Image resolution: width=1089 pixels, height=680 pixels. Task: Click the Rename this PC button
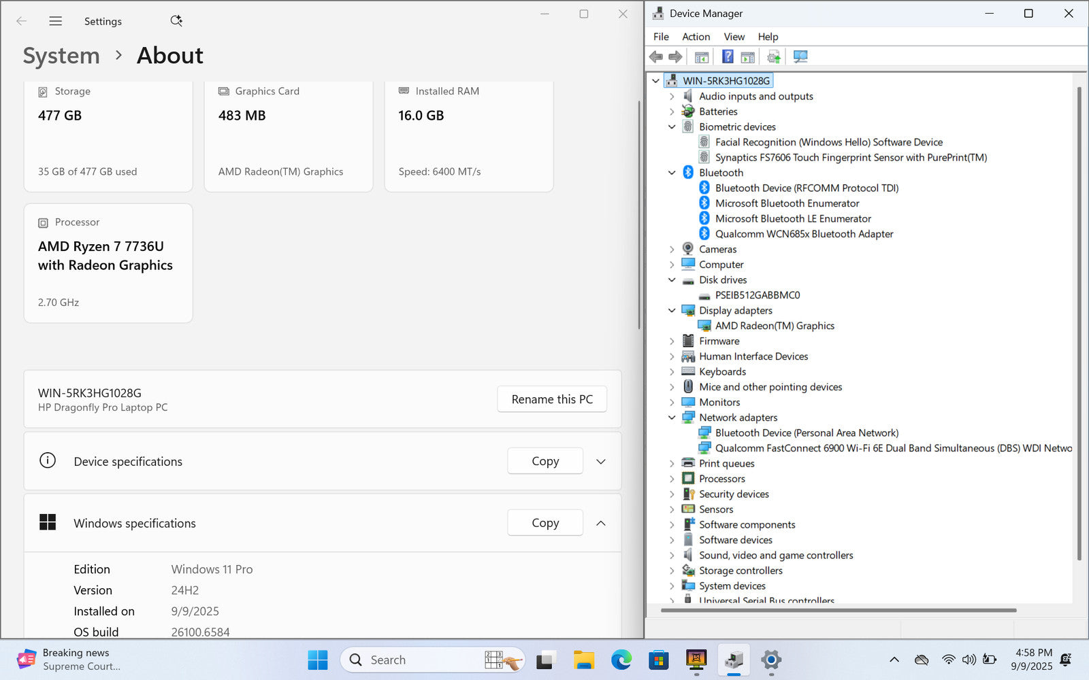[552, 399]
